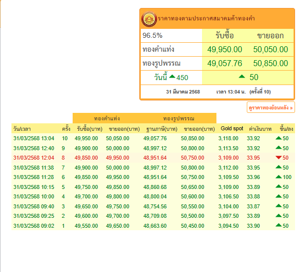Click up arrow in the 09:02 row

coord(279,225)
